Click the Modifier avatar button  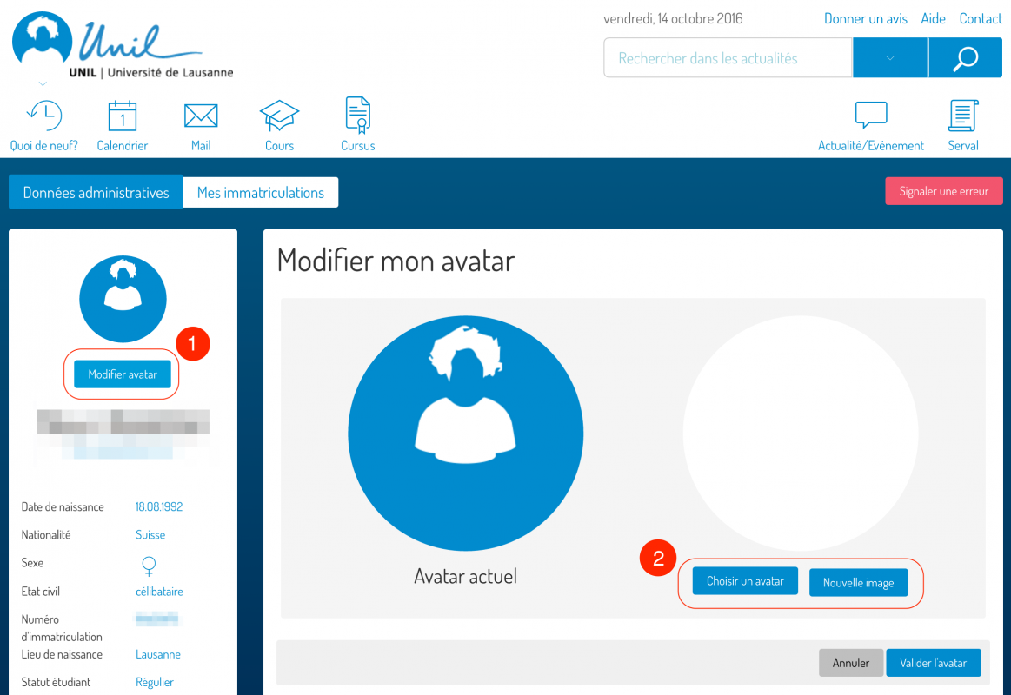tap(123, 374)
